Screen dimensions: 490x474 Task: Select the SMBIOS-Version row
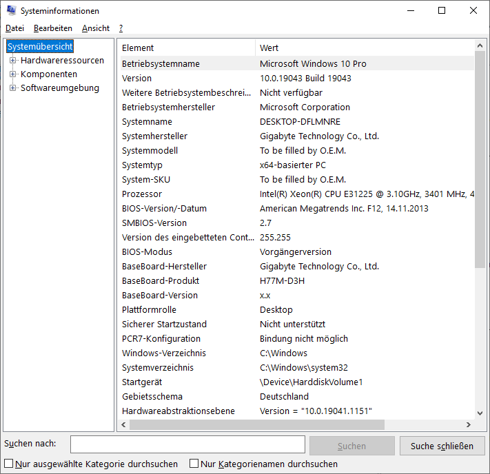297,223
